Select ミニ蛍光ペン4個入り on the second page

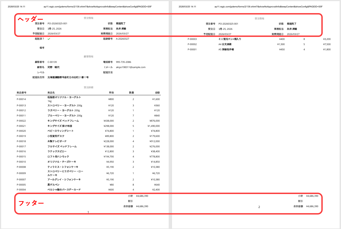[x=230, y=39]
